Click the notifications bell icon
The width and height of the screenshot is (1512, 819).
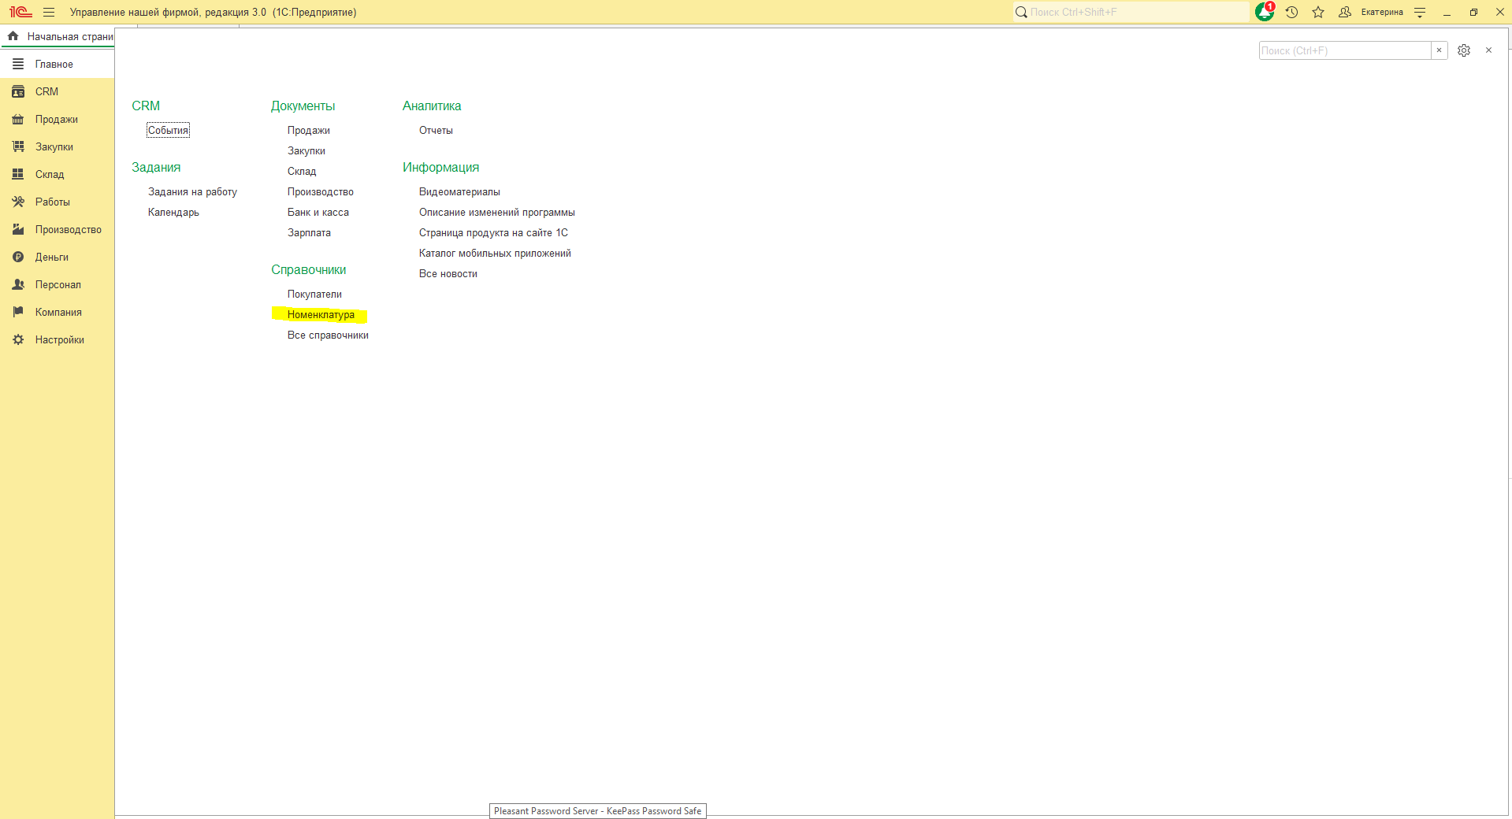point(1264,12)
